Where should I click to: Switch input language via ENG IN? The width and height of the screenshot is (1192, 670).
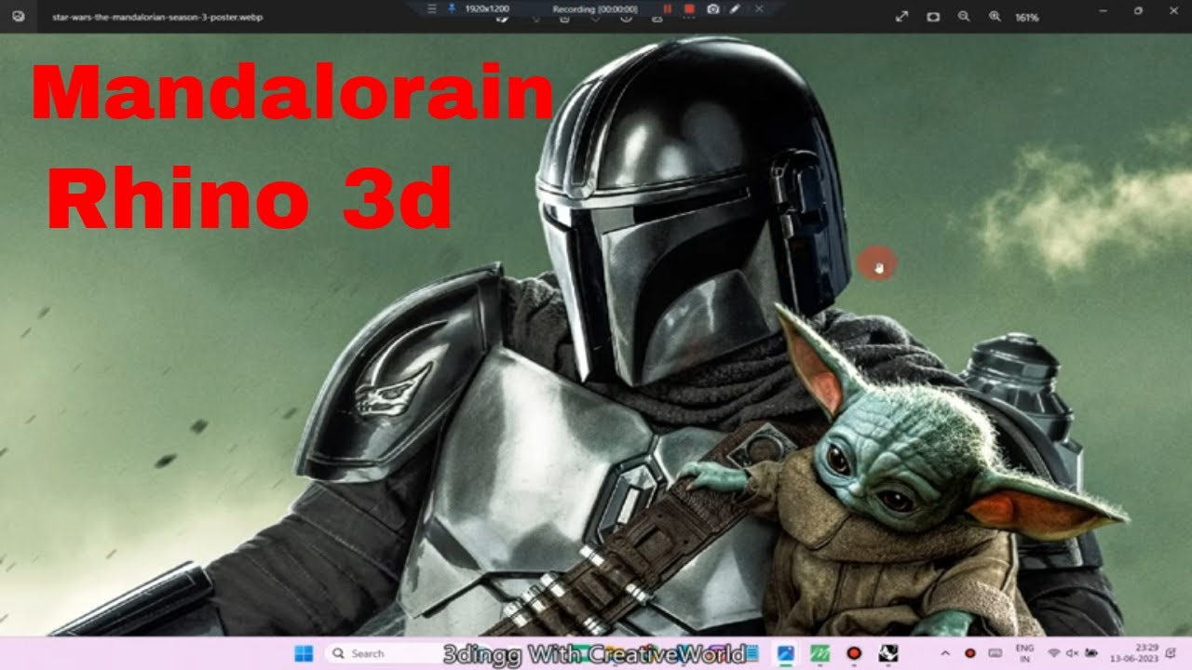[1023, 652]
